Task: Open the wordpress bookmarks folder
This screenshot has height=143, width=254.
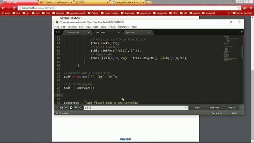Action: click(x=143, y=13)
